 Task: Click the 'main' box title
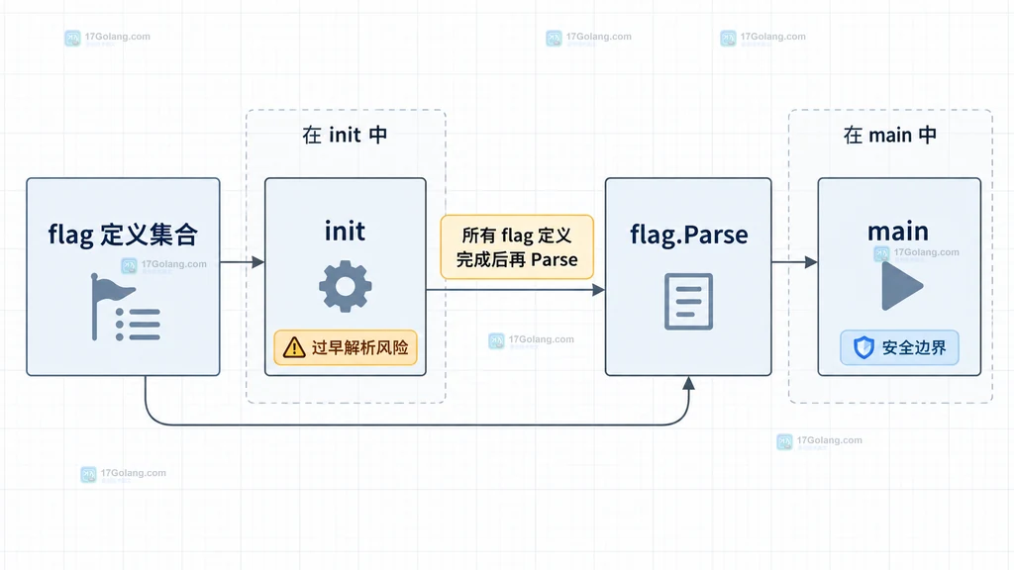898,231
